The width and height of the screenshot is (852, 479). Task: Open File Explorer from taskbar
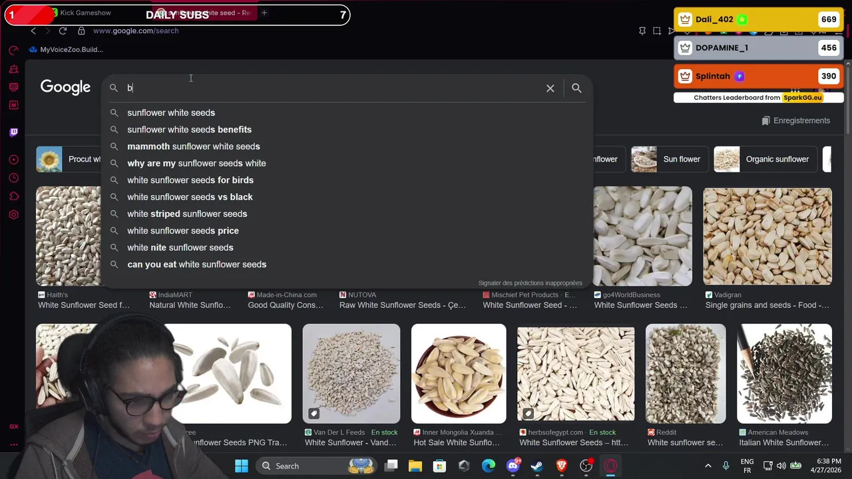pyautogui.click(x=415, y=466)
